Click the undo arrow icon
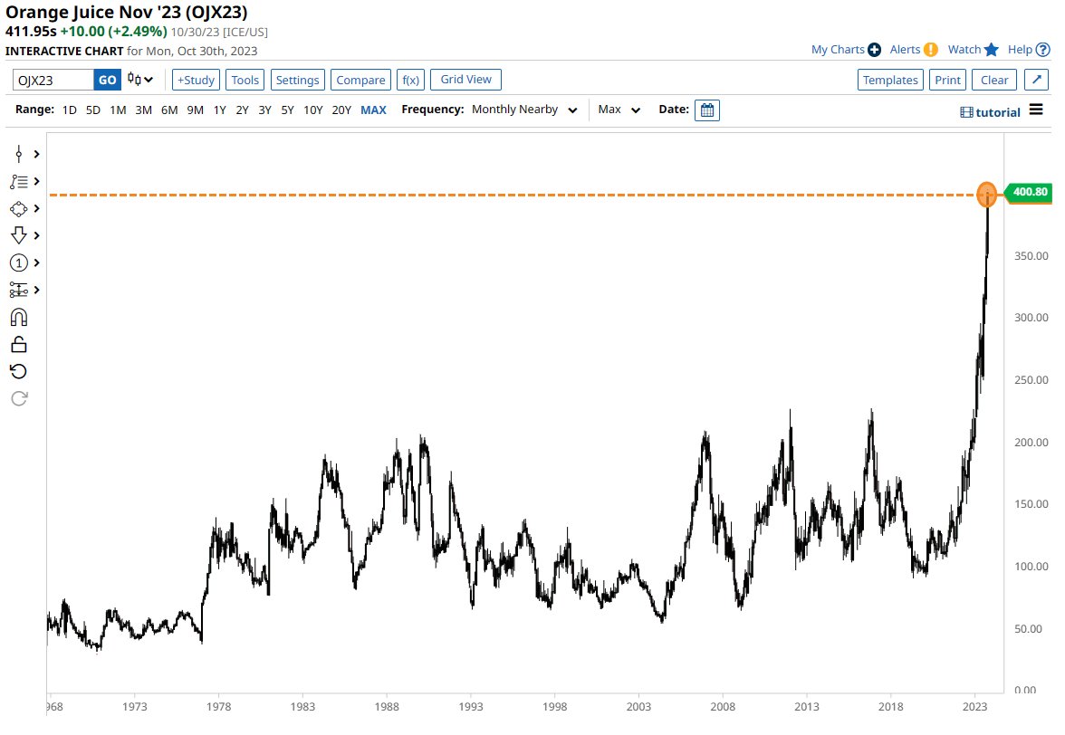Image resolution: width=1065 pixels, height=735 pixels. [x=19, y=371]
